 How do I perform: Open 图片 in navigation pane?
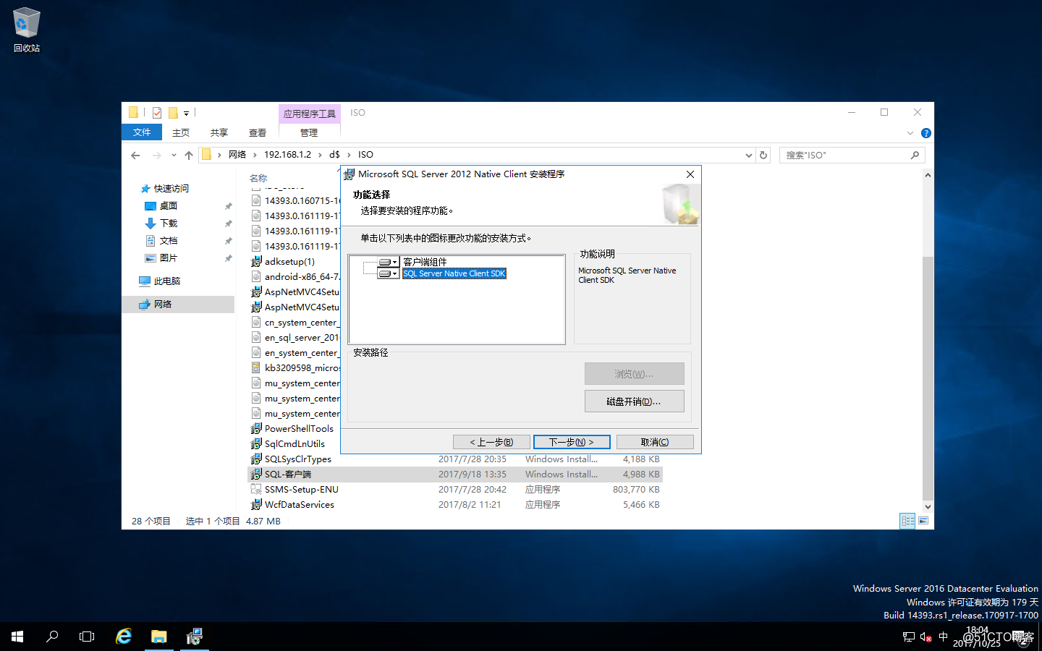[169, 258]
